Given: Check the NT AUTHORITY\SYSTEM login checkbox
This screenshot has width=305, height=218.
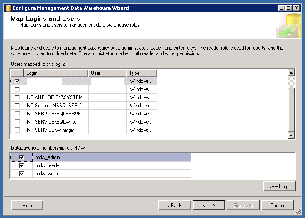Looking at the screenshot, I should tap(17, 97).
